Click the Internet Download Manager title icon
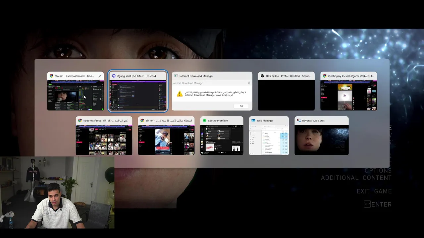This screenshot has width=424, height=238. [x=176, y=76]
